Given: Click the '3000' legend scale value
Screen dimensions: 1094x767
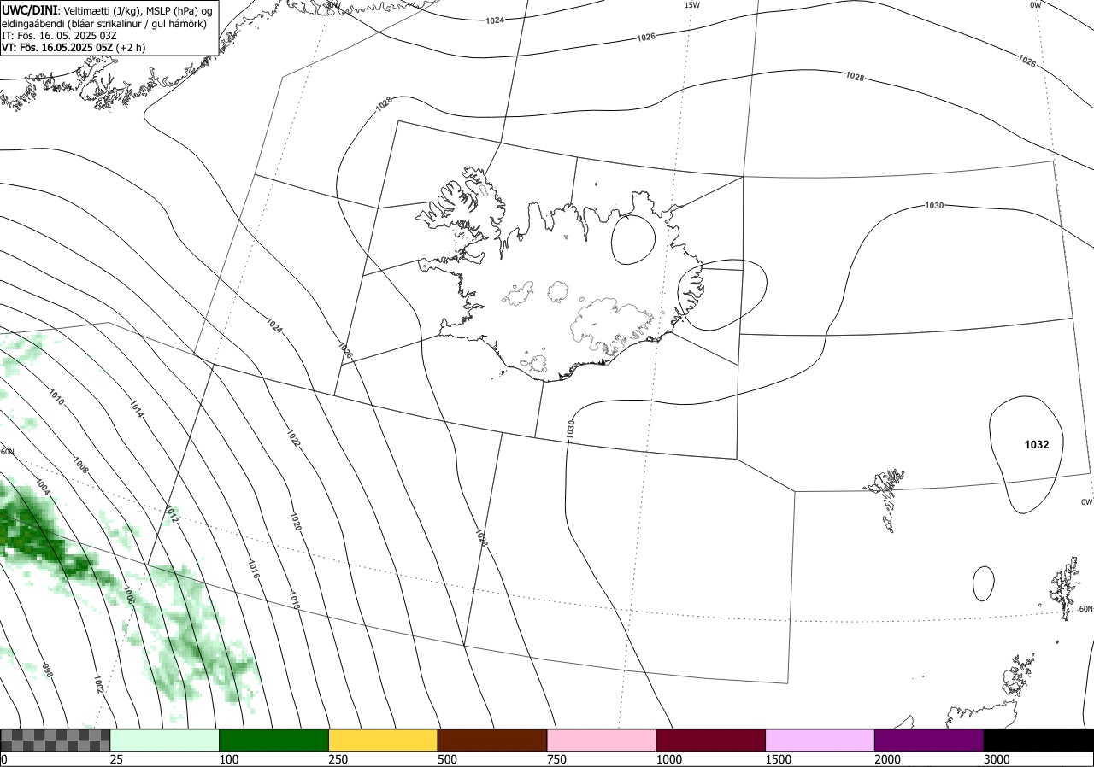Looking at the screenshot, I should [997, 759].
